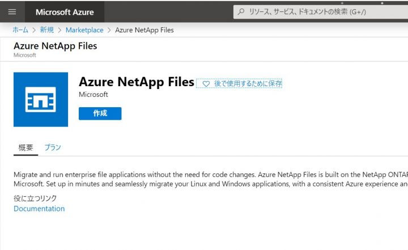
Task: Click the chevron after the 新規 breadcrumb
Action: pos(60,29)
